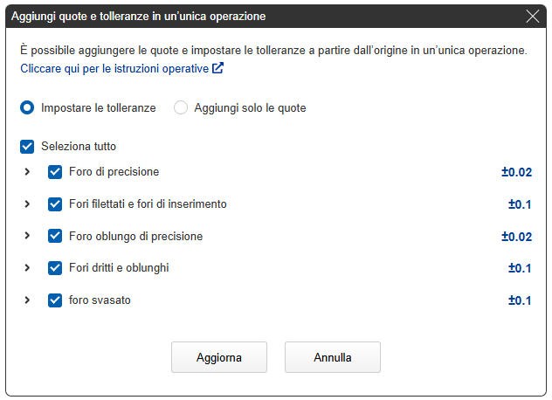This screenshot has width=552, height=400.
Task: Toggle the 'Foro oblungo di precisione' checkbox
Action: point(55,236)
